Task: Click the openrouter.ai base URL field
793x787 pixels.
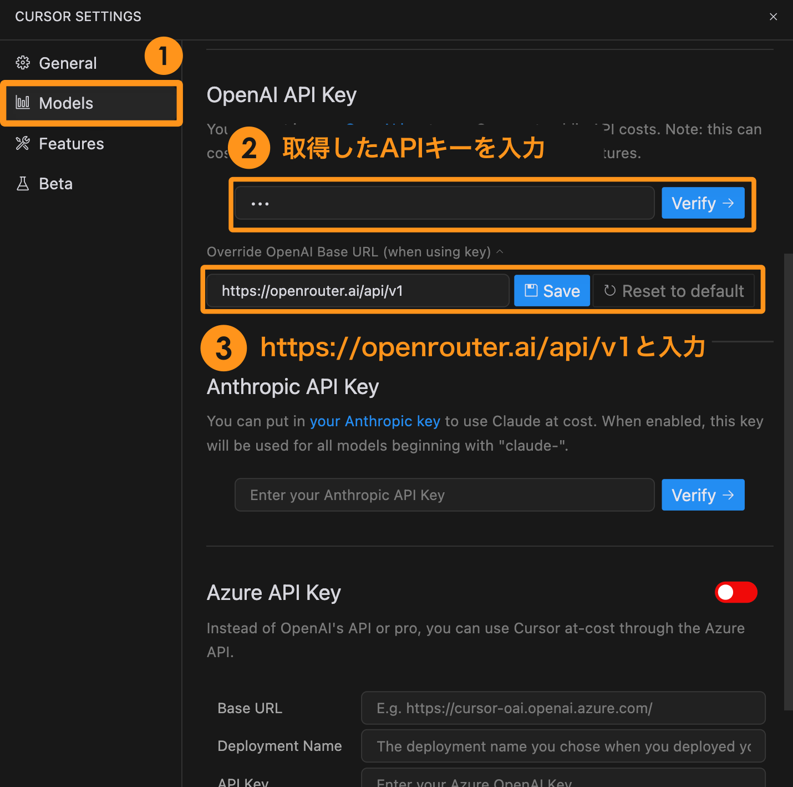Action: click(x=358, y=291)
